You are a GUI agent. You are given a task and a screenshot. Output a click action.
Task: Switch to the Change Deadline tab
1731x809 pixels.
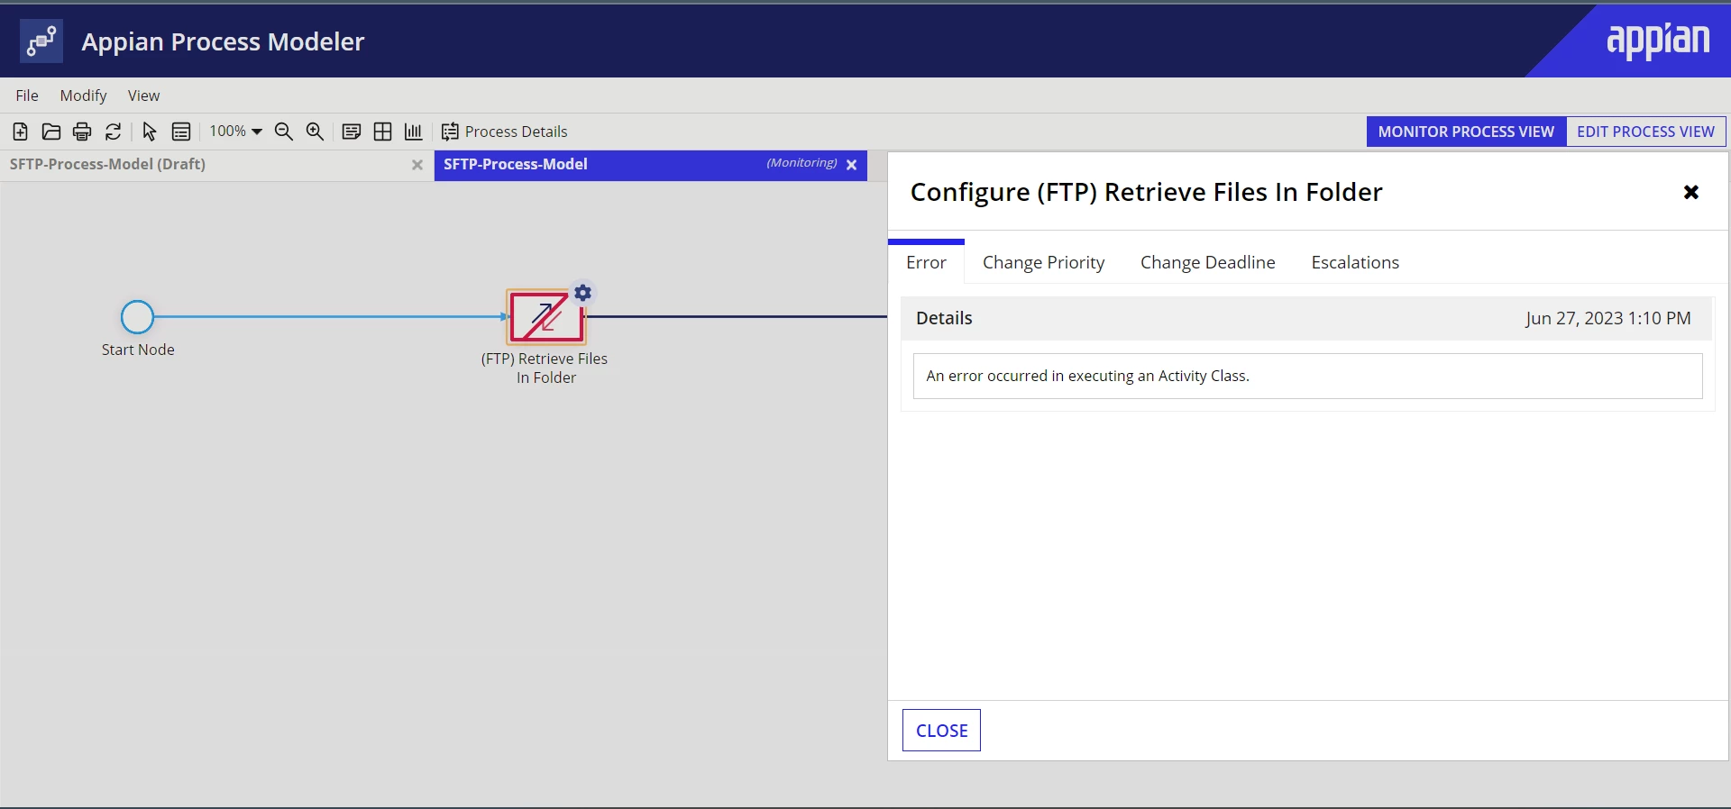(x=1207, y=262)
